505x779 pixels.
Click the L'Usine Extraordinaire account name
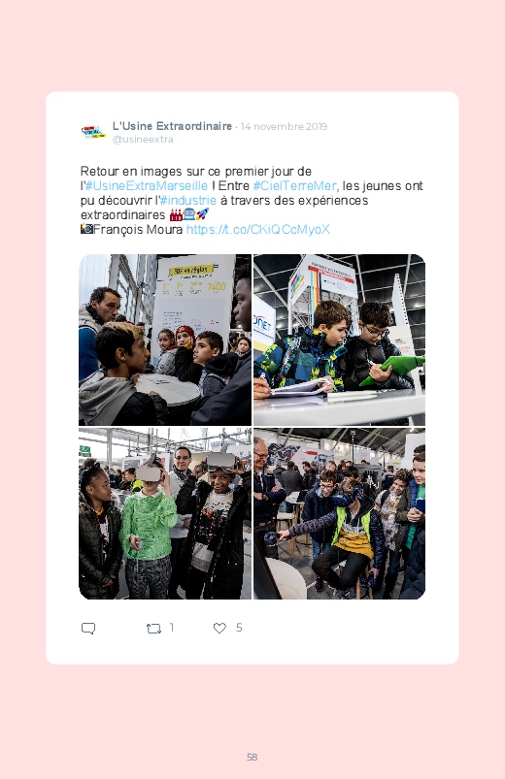(x=172, y=126)
